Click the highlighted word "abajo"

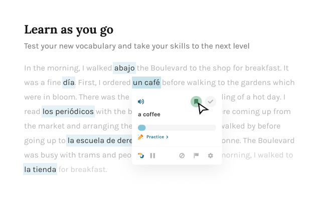coord(124,68)
